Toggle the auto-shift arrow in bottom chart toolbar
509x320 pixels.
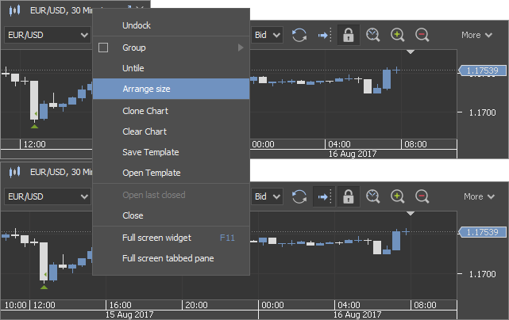tap(324, 196)
